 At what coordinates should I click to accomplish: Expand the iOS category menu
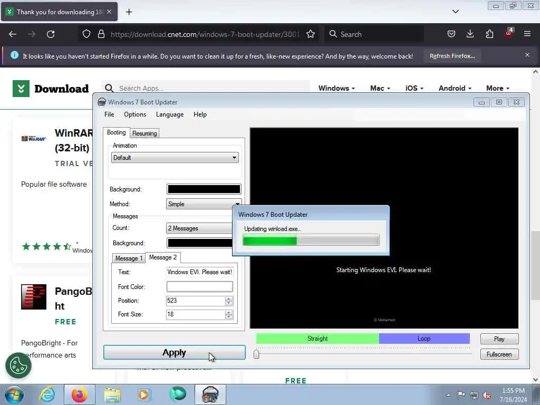[x=414, y=88]
